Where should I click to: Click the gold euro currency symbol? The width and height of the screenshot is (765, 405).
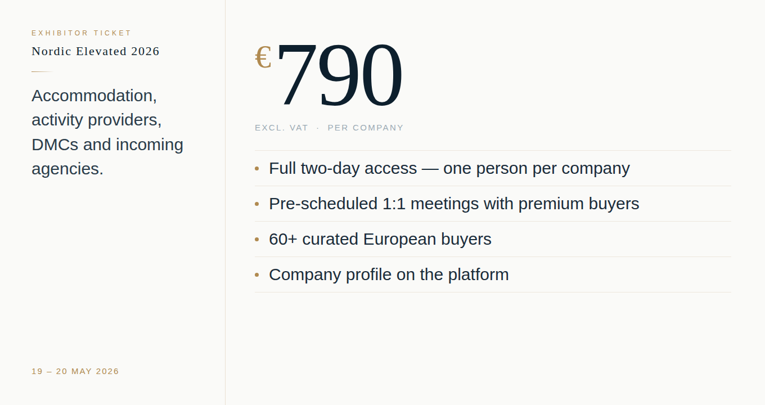point(263,58)
